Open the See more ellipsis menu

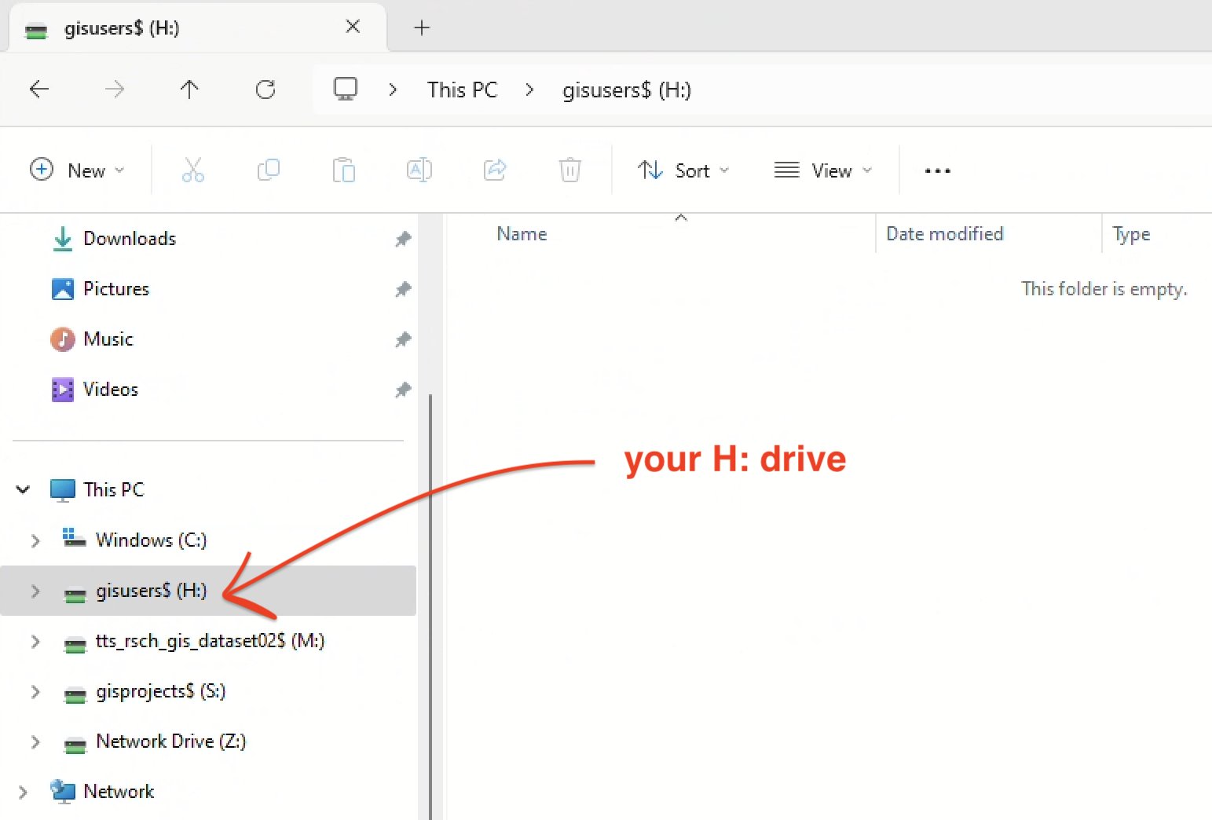click(937, 170)
